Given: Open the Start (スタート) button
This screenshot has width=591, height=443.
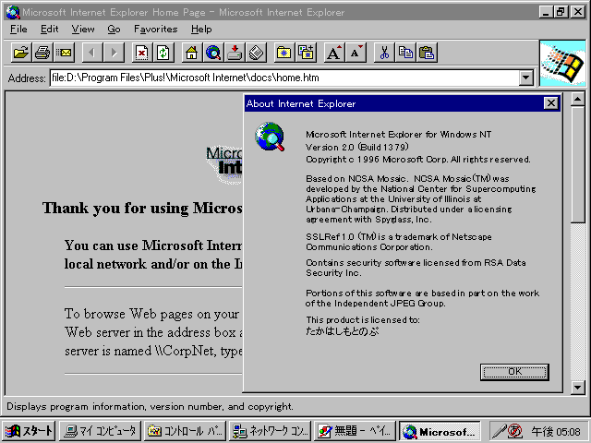Looking at the screenshot, I should [29, 431].
